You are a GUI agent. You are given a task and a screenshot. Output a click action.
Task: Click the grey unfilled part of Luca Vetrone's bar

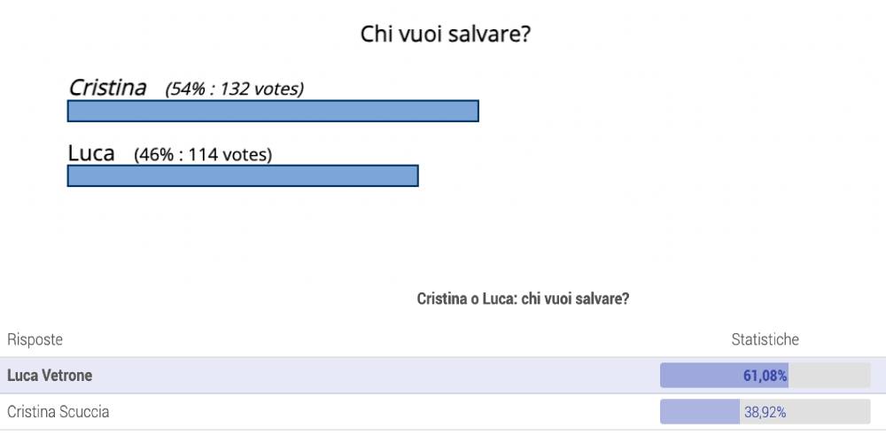click(829, 375)
